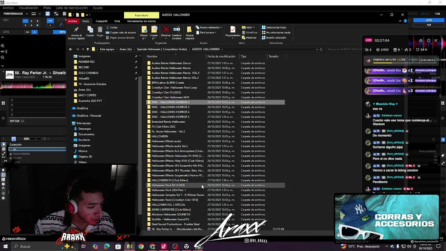Click Seleccionar todo in the ribbon

pyautogui.click(x=274, y=28)
